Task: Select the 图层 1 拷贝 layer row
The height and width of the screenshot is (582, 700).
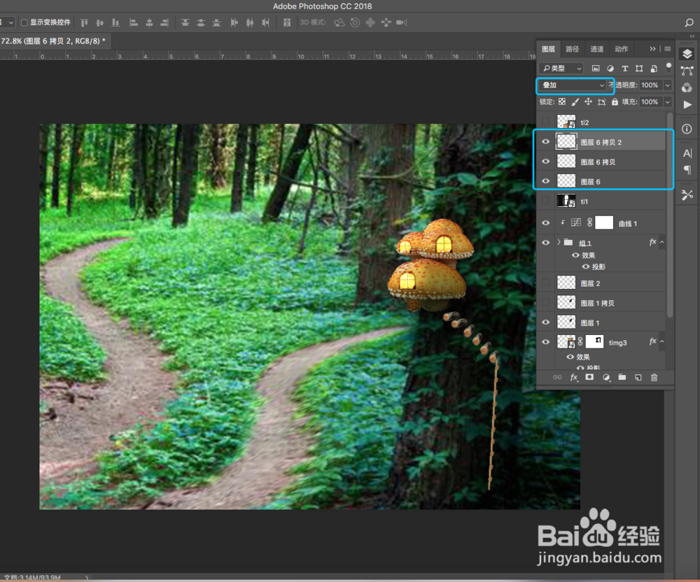Action: pos(601,302)
